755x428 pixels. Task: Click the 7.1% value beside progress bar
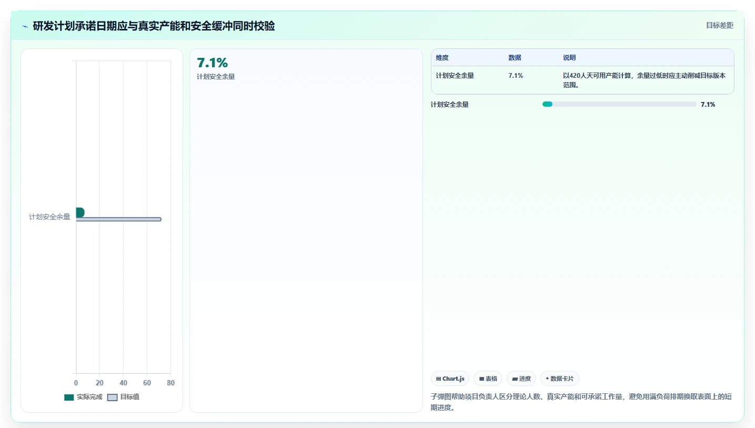[708, 105]
